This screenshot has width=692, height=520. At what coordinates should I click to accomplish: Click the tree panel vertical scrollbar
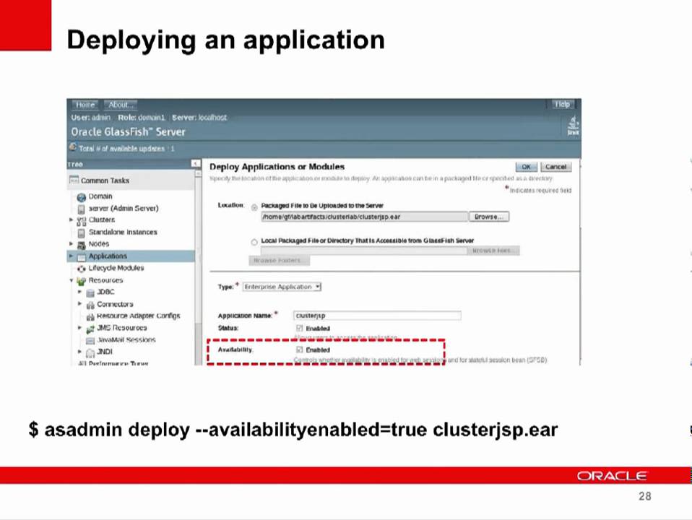coord(198,267)
